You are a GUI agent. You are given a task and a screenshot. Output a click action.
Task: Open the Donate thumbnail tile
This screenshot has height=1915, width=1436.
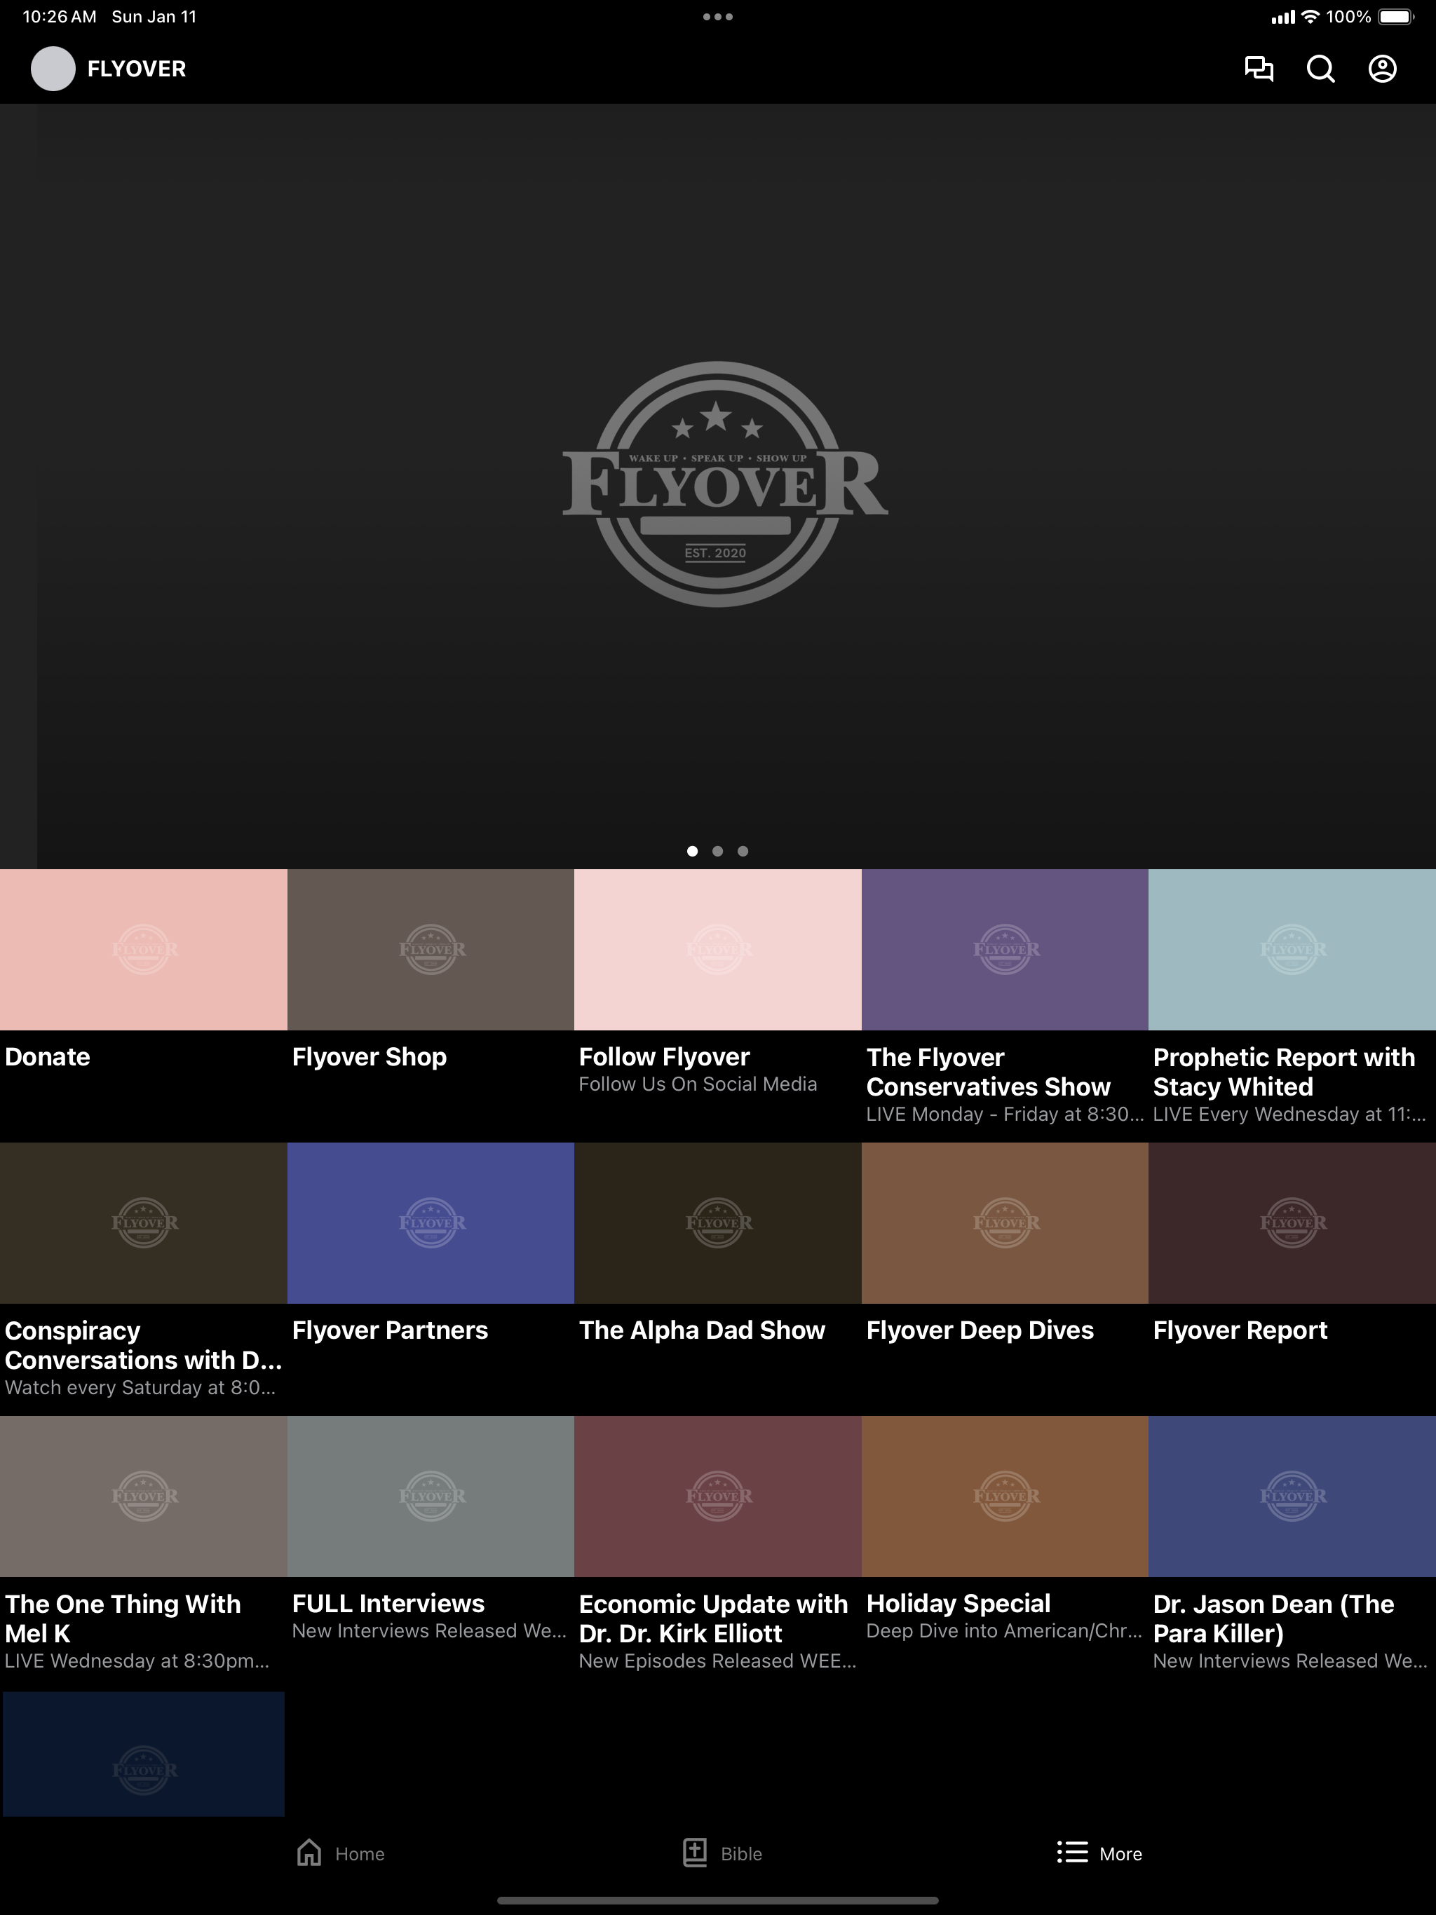point(144,950)
